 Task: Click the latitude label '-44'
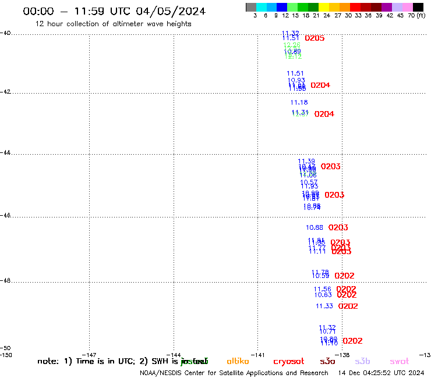tap(5, 152)
